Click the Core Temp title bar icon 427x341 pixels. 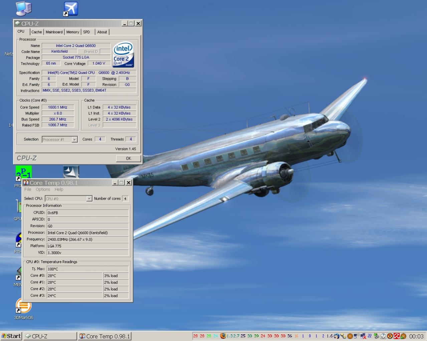tap(26, 183)
